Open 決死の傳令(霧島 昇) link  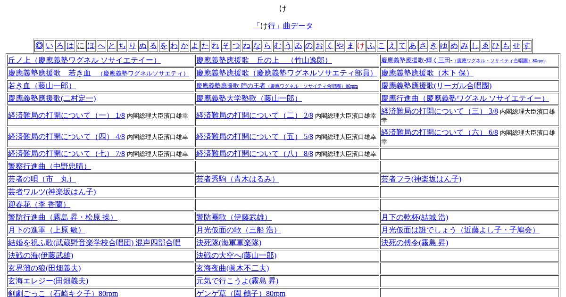415,243
